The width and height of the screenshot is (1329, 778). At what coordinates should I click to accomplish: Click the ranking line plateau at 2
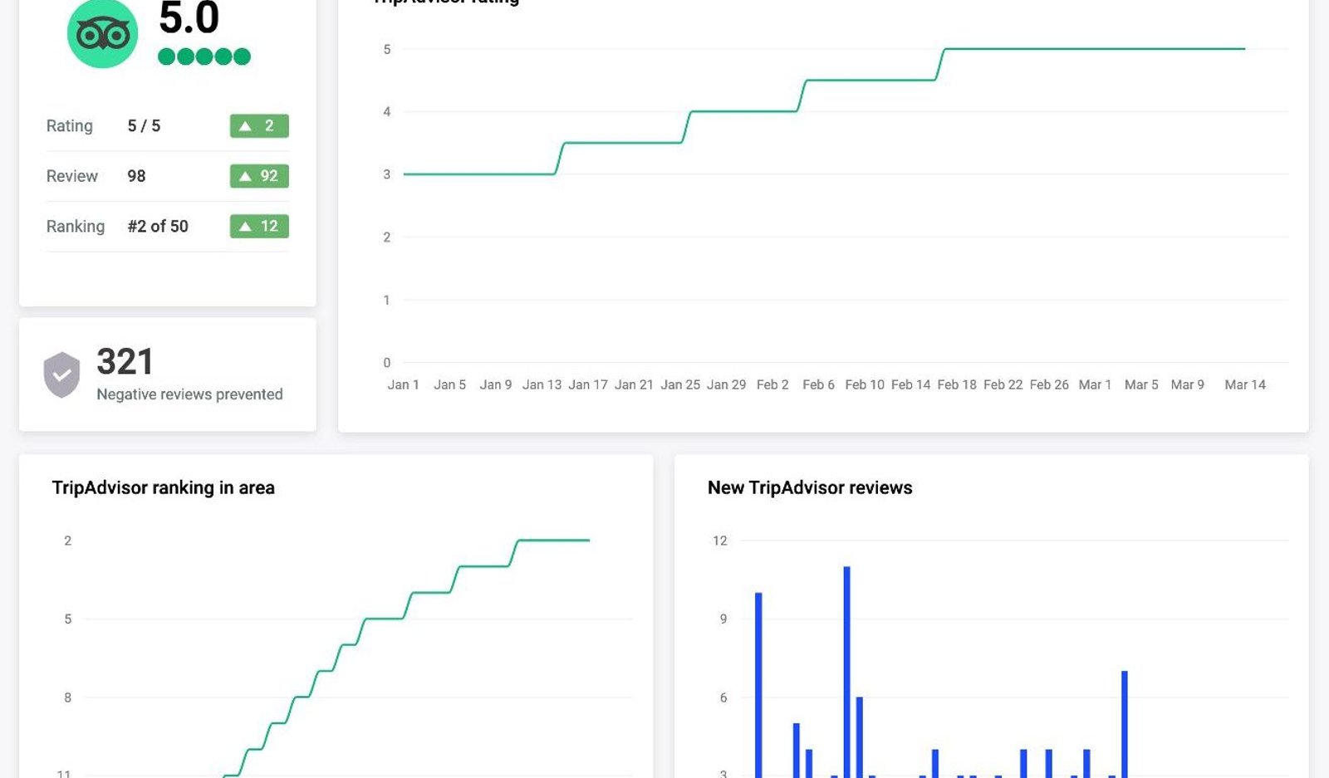click(554, 541)
